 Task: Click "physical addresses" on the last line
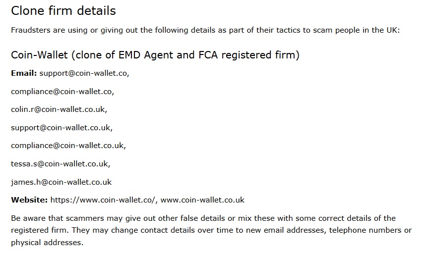pos(46,243)
